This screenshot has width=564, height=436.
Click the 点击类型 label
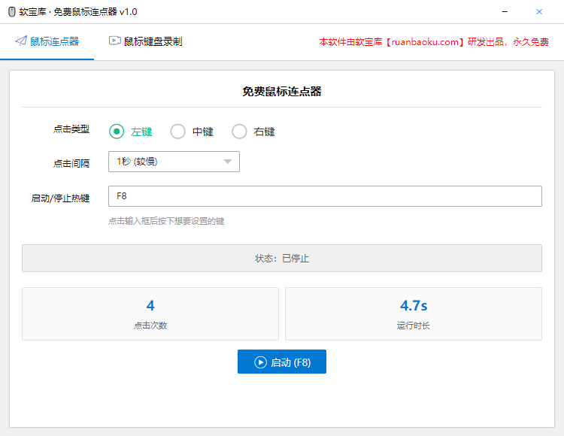[x=71, y=129]
